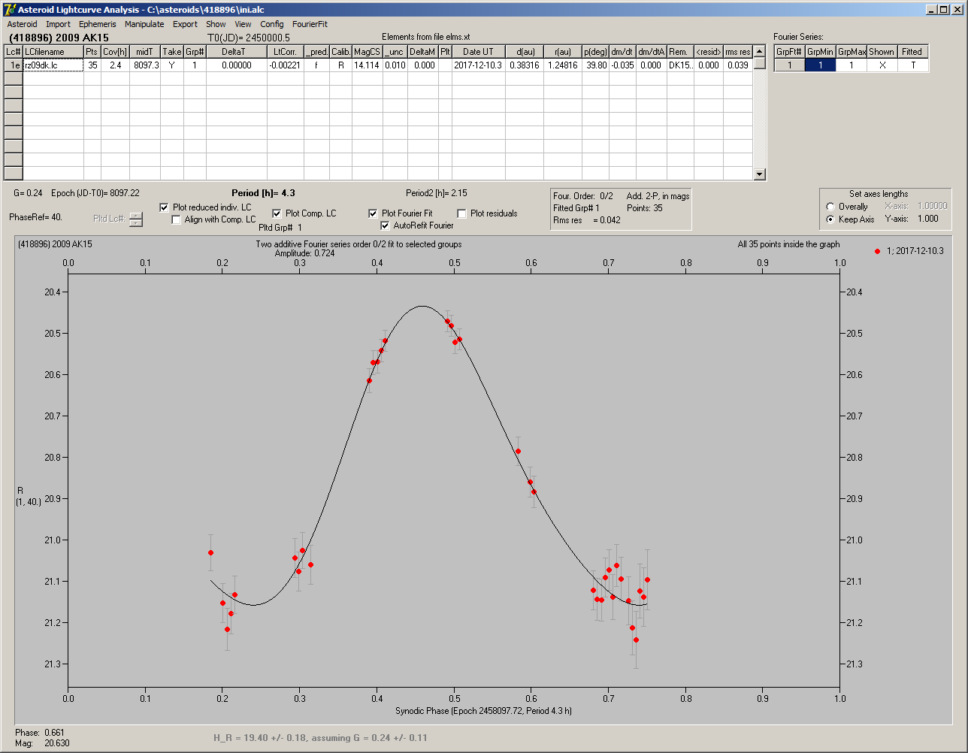Click the table scrollbar up arrow
Screen dimensions: 968x753
760,51
